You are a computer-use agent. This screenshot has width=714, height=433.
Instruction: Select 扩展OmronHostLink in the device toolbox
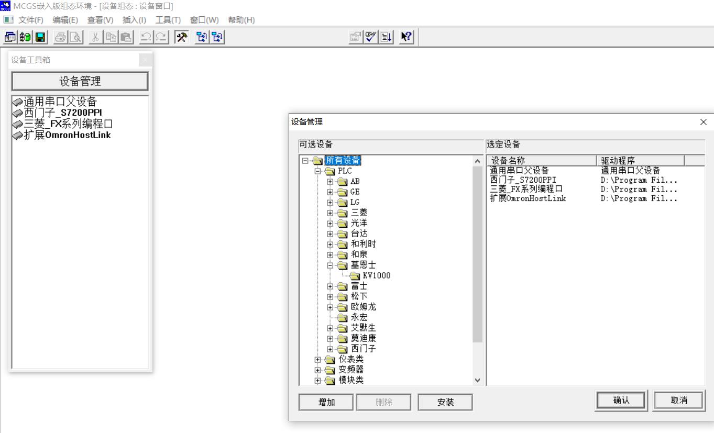(x=67, y=135)
